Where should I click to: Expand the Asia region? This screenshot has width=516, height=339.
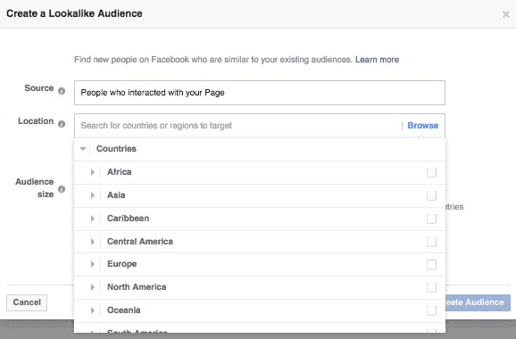[93, 195]
